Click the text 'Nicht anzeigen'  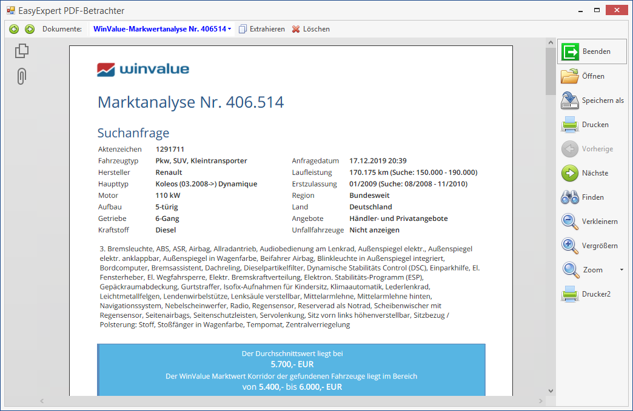point(374,230)
